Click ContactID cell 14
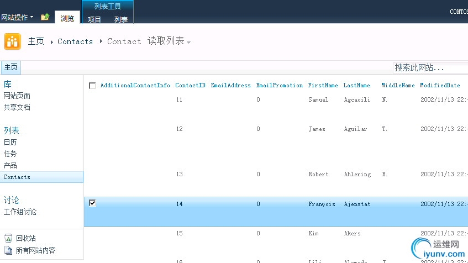This screenshot has width=468, height=263. coord(179,204)
